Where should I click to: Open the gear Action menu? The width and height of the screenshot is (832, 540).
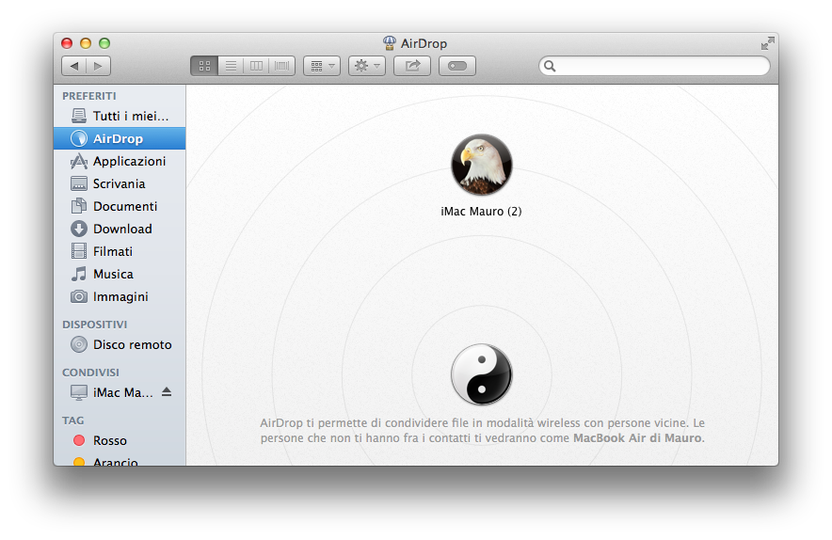point(367,66)
